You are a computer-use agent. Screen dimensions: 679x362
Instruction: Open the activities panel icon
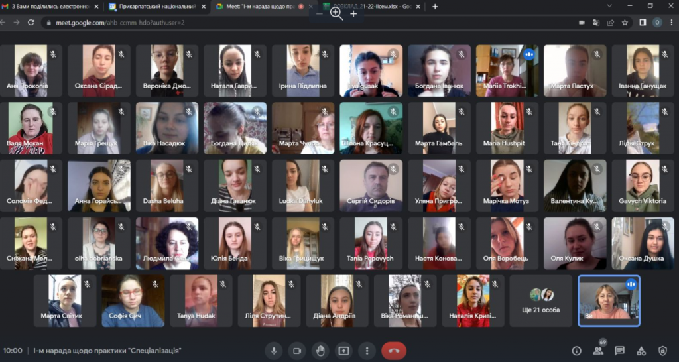641,351
